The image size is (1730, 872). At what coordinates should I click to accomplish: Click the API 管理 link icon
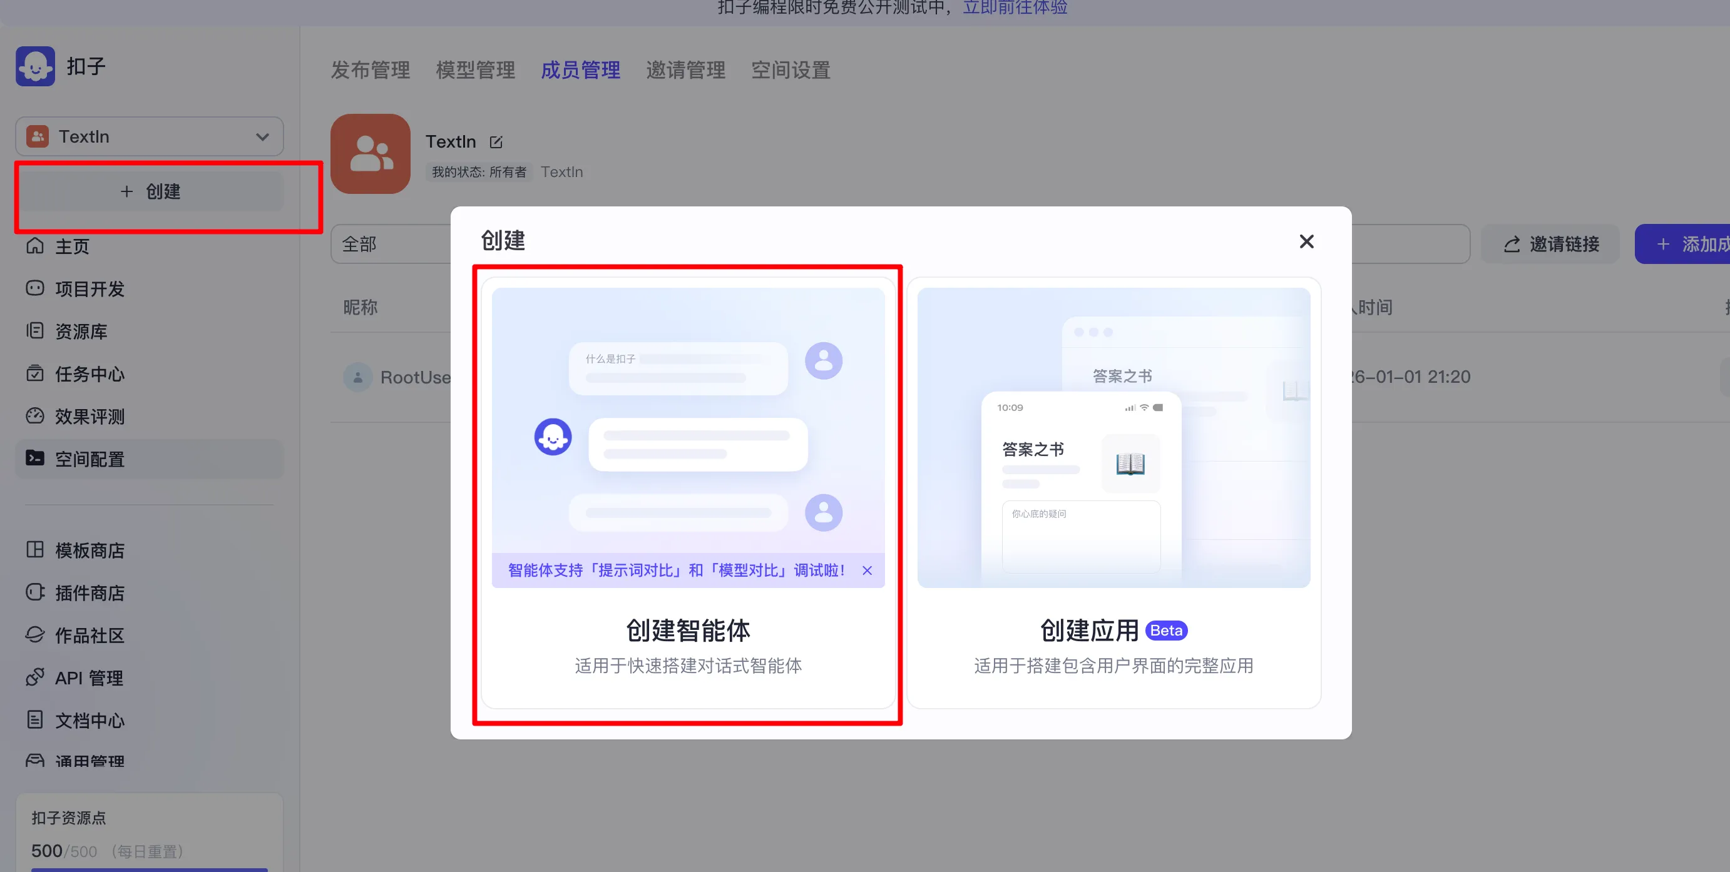click(x=35, y=677)
